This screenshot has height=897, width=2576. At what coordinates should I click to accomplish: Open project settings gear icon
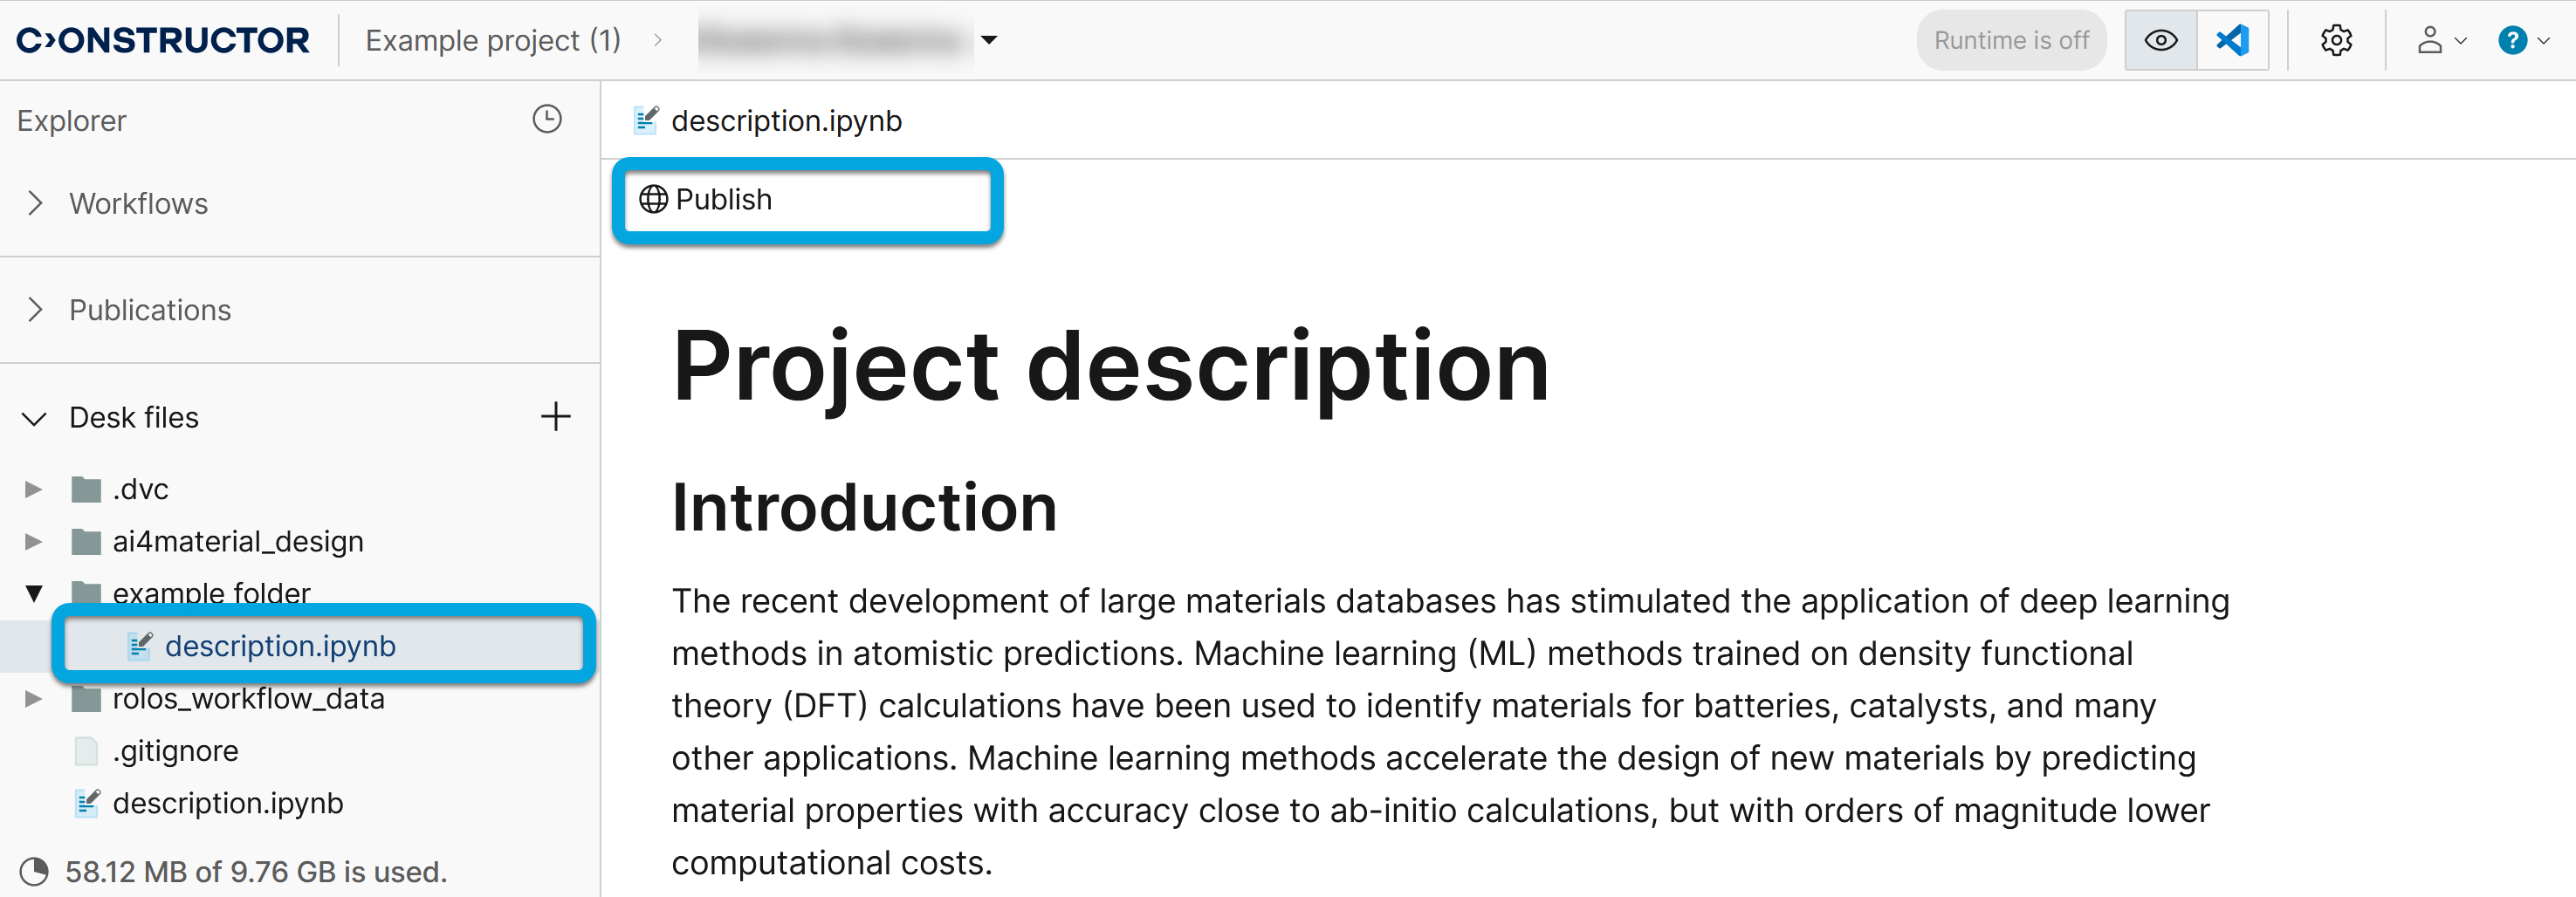pyautogui.click(x=2336, y=41)
